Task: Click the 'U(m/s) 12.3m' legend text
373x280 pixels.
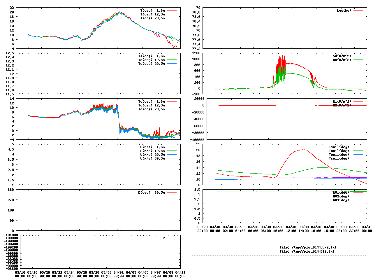Action: pos(152,151)
